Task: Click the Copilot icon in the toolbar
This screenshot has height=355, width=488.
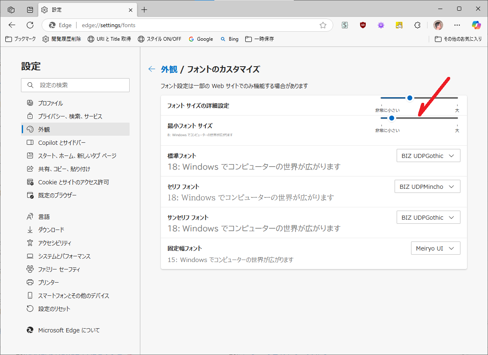Action: 476,25
